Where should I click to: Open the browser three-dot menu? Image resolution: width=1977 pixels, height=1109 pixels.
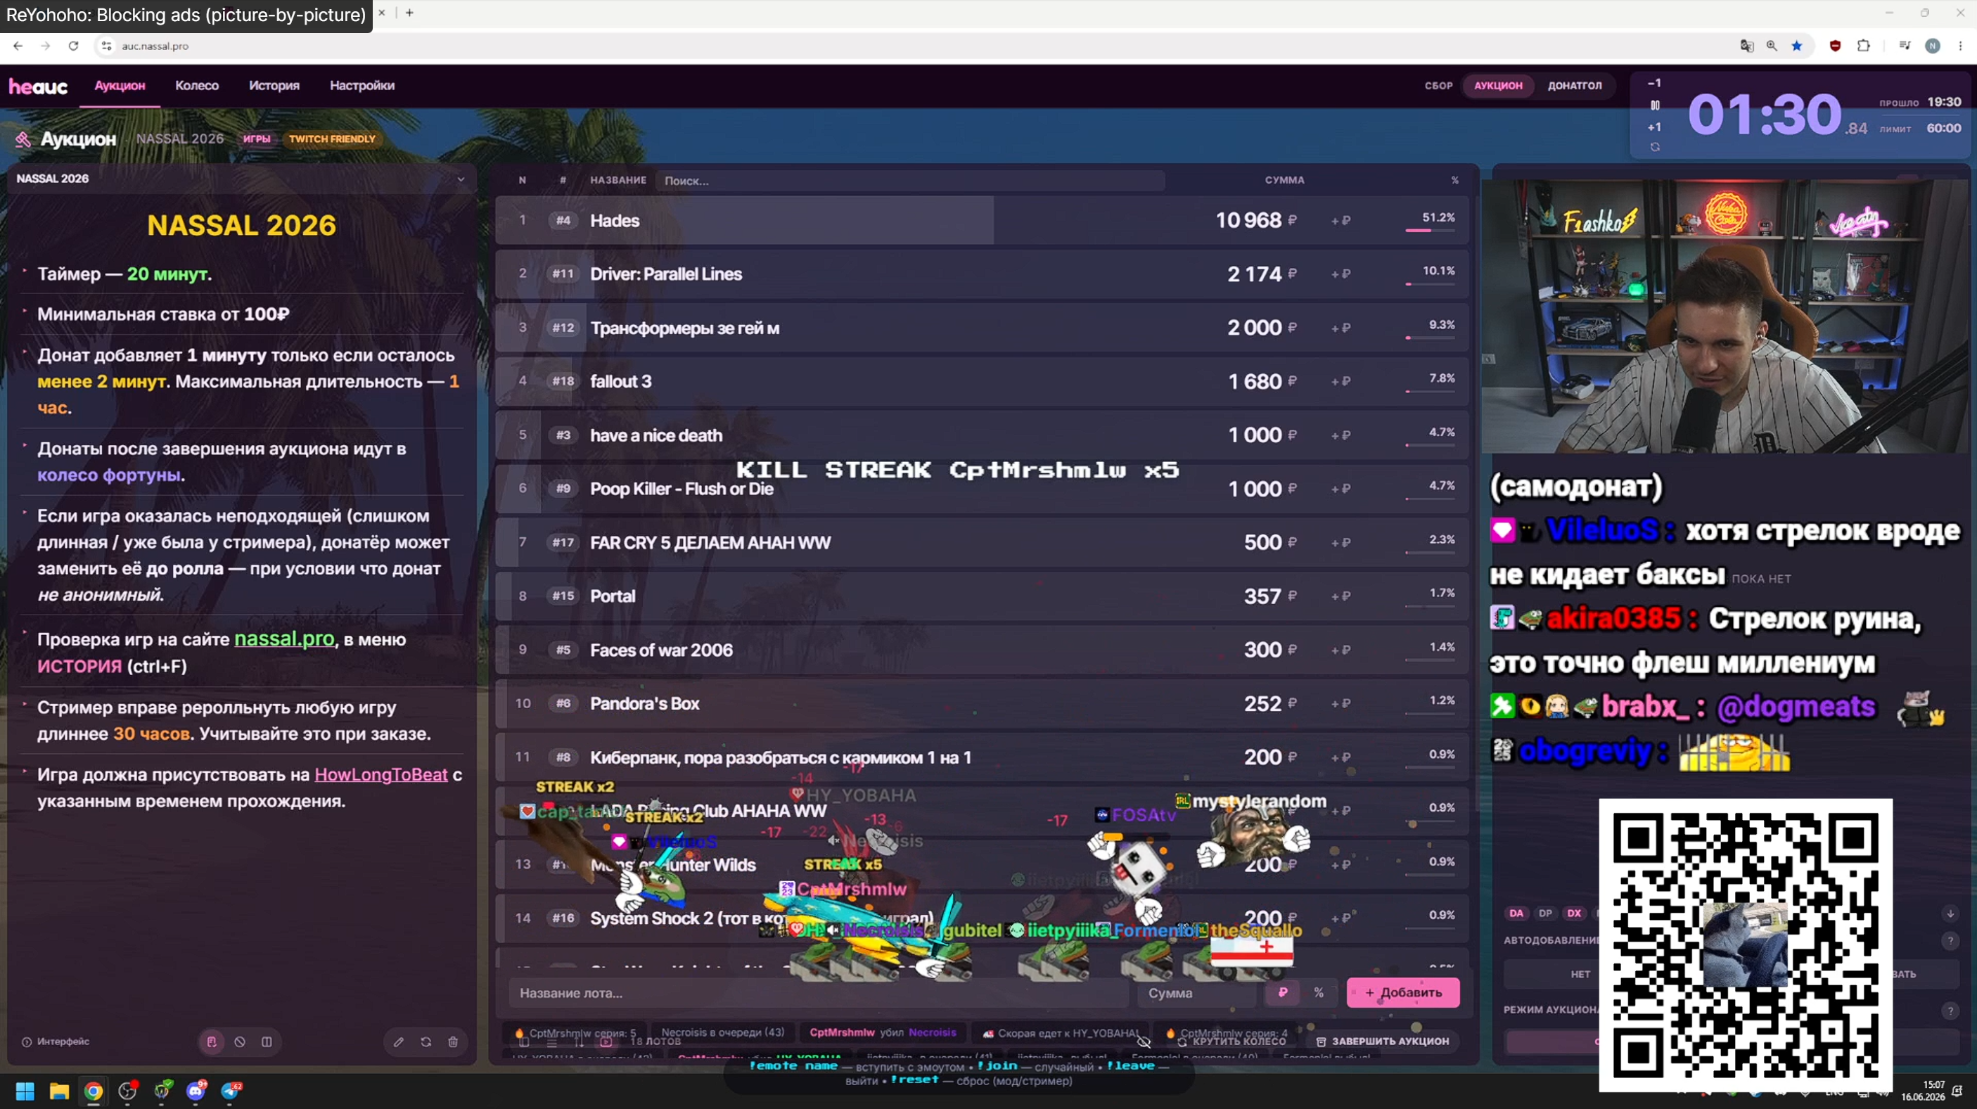[1960, 46]
